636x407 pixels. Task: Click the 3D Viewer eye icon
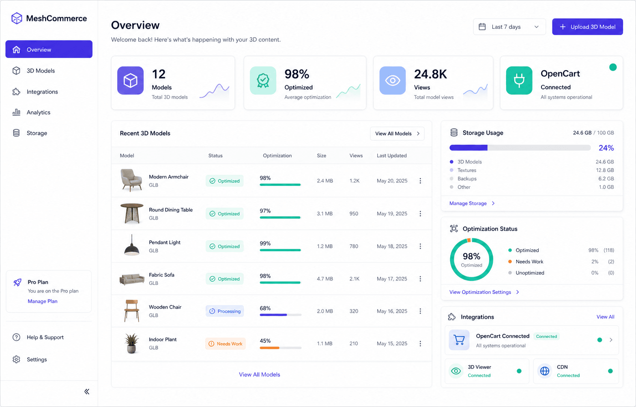pos(456,371)
